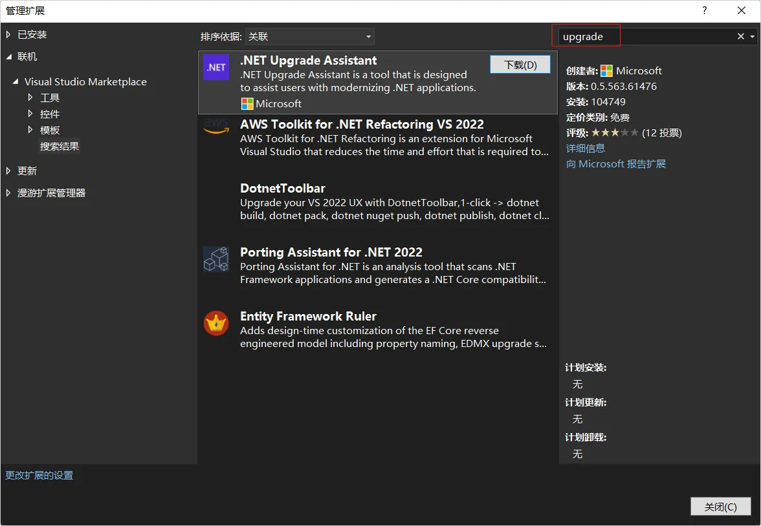Select Visual Studio Marketplace tree item
The image size is (761, 526).
point(85,81)
